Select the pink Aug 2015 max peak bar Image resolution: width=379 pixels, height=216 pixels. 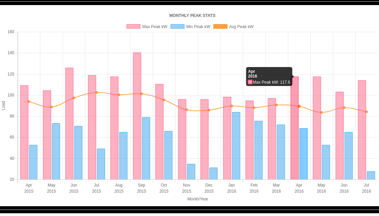(114, 128)
